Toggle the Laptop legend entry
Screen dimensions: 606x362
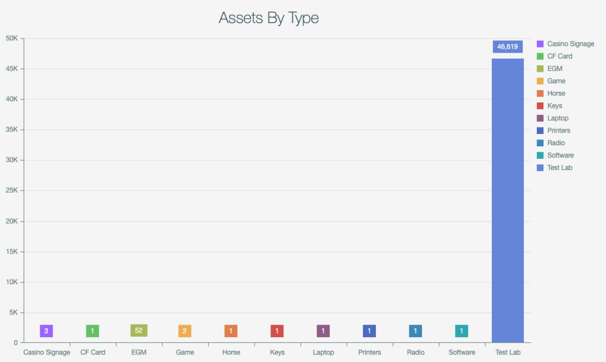coord(557,118)
